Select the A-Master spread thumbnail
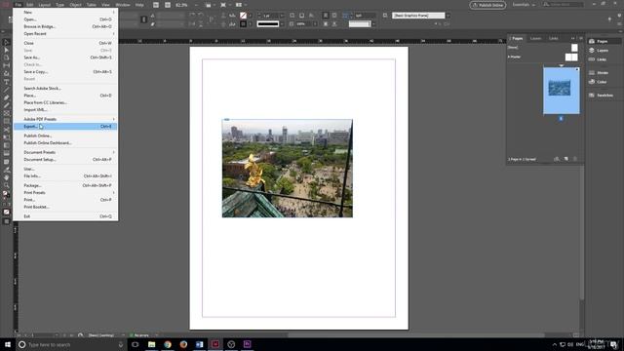624x351 pixels. point(571,57)
